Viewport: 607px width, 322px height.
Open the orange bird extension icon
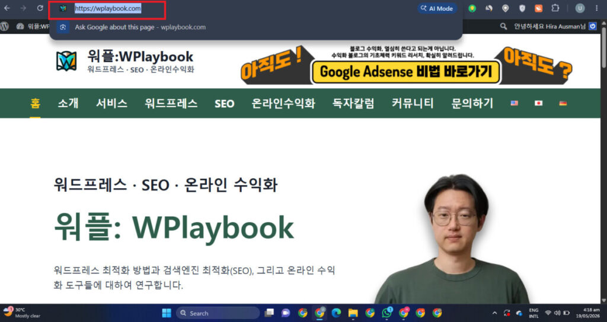(538, 8)
